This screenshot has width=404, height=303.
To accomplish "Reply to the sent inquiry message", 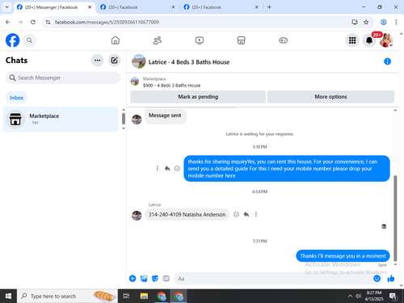I will coord(167,168).
